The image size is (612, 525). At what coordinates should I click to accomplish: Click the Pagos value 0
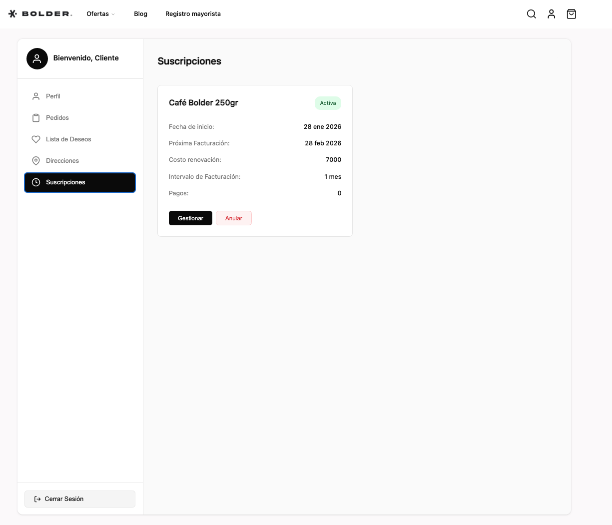click(x=340, y=193)
